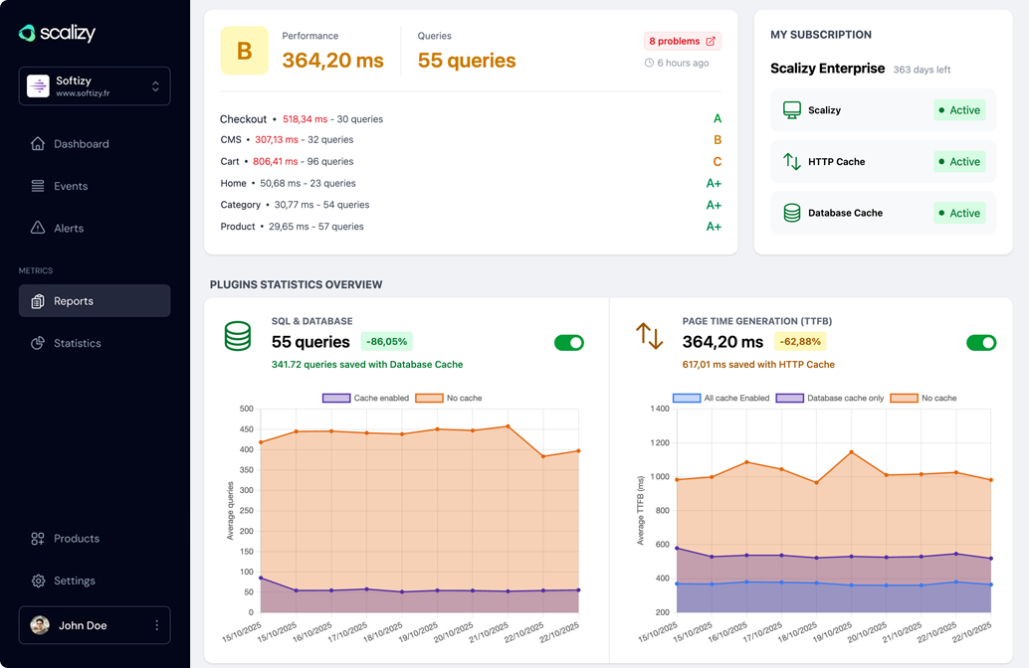Click John Doe's avatar picture

coord(40,625)
